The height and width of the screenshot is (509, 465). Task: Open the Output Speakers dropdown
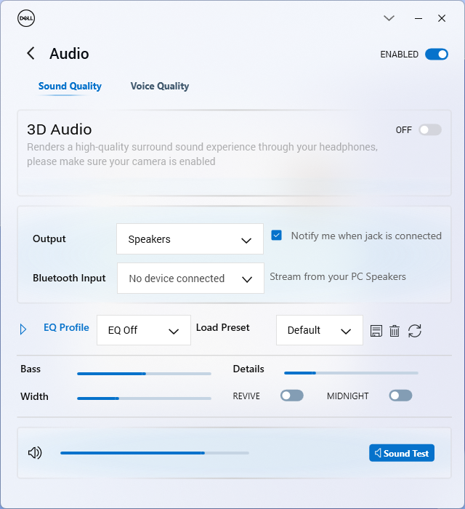click(190, 239)
